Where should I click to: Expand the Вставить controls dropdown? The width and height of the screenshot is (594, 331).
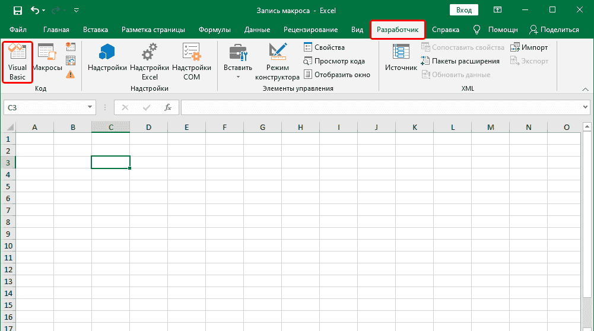238,77
